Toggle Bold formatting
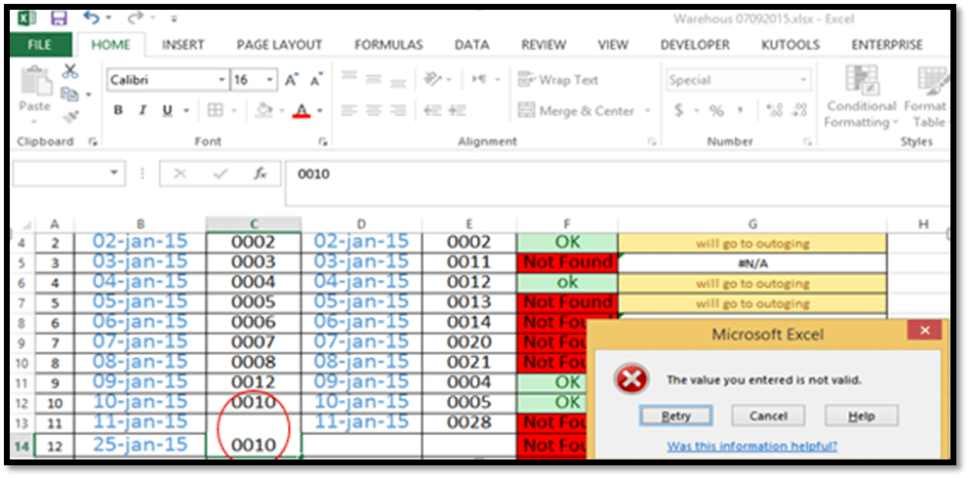Image resolution: width=969 pixels, height=478 pixels. pyautogui.click(x=119, y=111)
